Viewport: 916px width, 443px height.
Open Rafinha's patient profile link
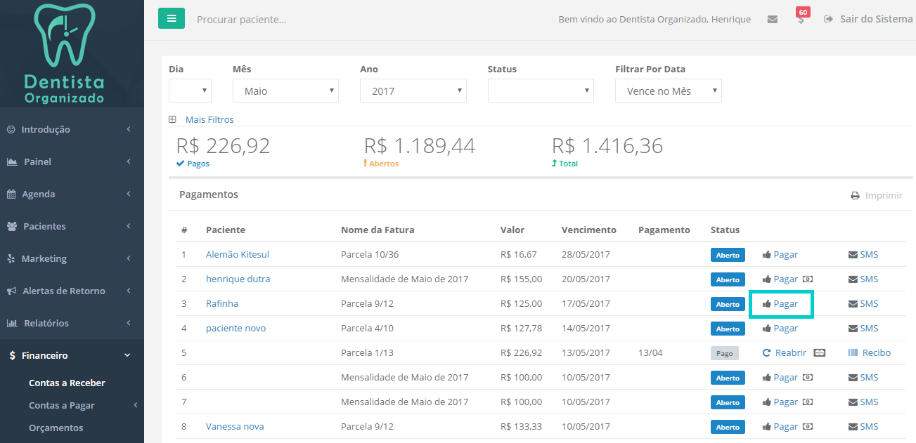[x=222, y=303]
